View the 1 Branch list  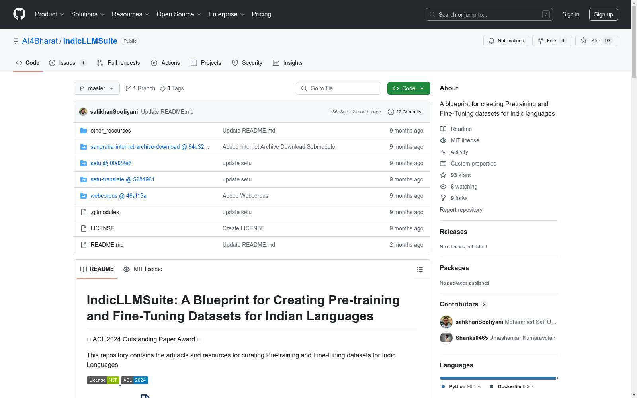[x=140, y=88]
